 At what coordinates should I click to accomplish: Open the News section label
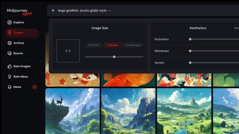[x=17, y=87]
